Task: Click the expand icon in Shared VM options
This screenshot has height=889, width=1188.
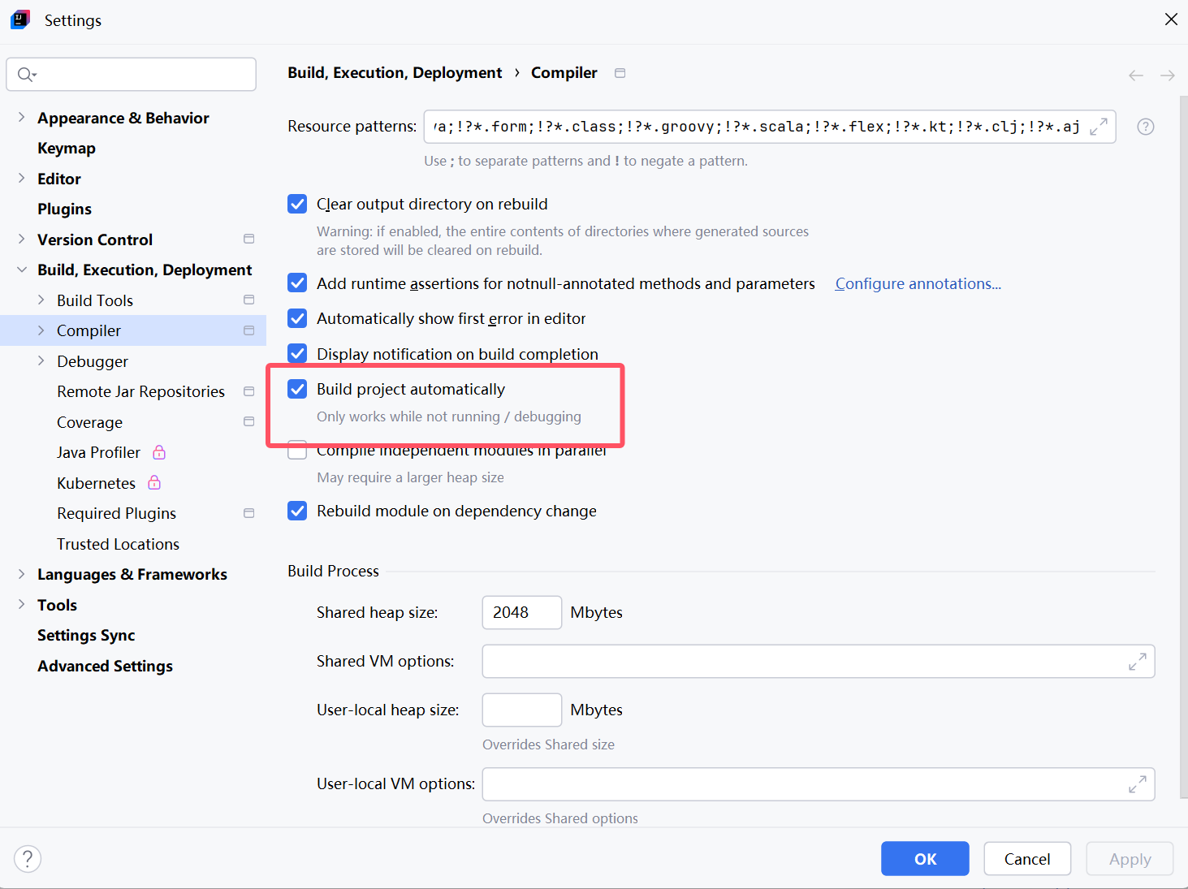Action: (x=1137, y=662)
